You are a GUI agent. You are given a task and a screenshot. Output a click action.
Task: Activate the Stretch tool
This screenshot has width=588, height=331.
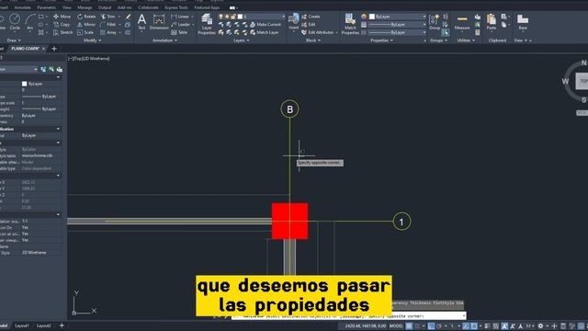(x=63, y=33)
